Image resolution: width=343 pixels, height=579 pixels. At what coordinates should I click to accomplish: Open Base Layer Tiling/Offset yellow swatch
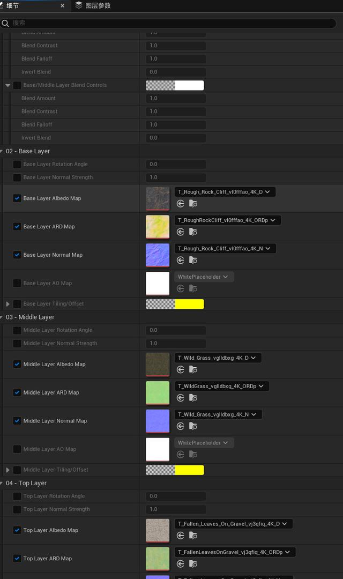pos(175,304)
